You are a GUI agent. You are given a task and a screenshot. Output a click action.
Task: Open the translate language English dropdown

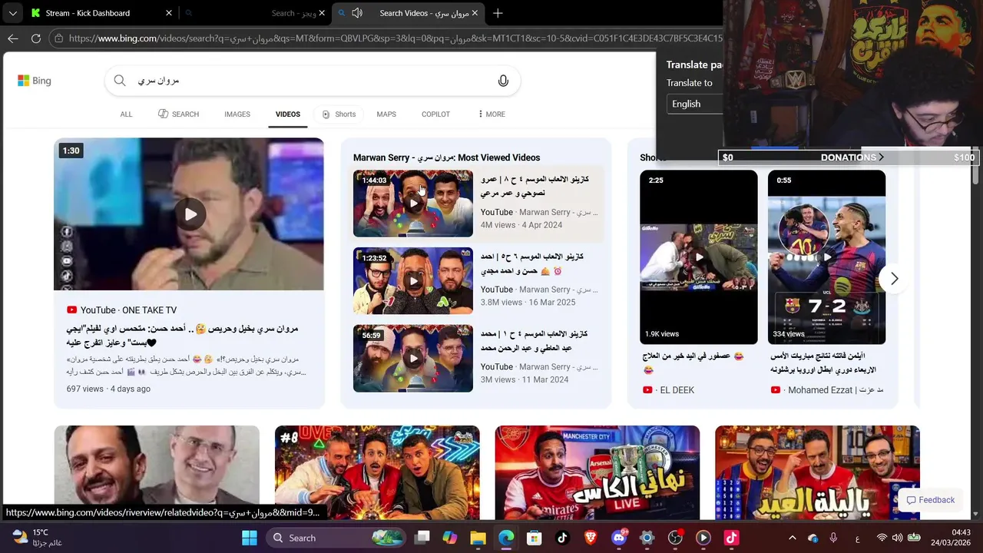click(x=695, y=104)
